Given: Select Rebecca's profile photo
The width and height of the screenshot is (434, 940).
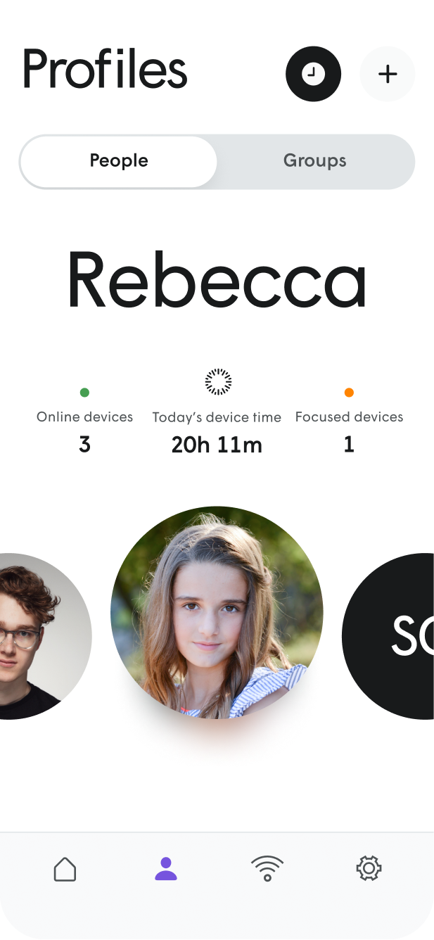Looking at the screenshot, I should (x=217, y=612).
